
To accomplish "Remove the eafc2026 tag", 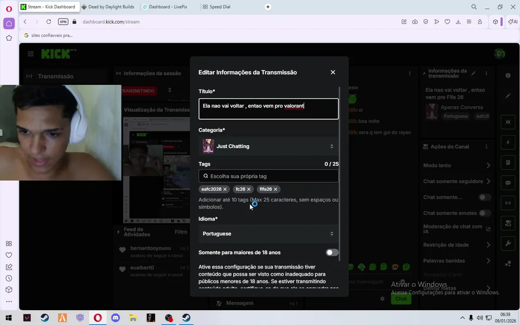I will [225, 189].
